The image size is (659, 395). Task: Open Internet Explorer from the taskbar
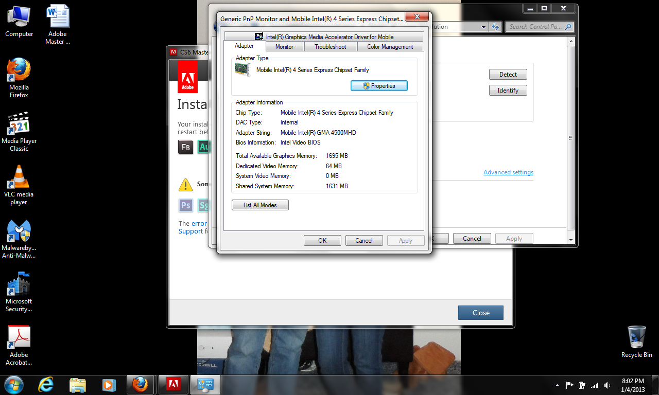click(x=46, y=384)
